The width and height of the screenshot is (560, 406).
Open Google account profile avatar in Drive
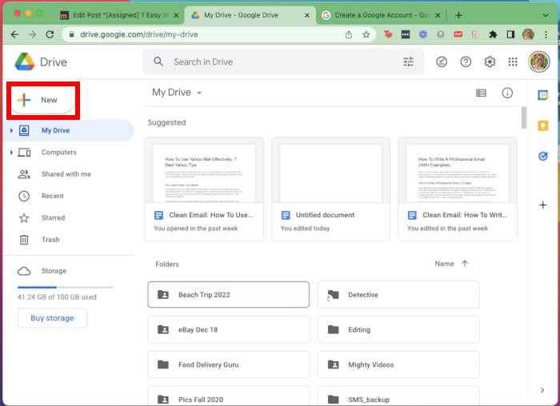(x=539, y=62)
